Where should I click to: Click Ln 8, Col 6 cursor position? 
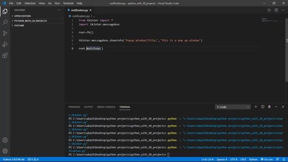click(x=207, y=159)
